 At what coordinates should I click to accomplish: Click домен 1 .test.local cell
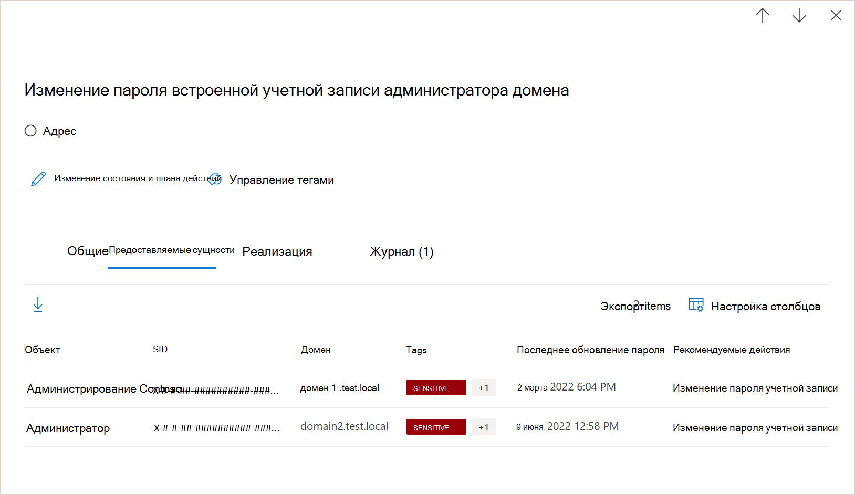340,388
